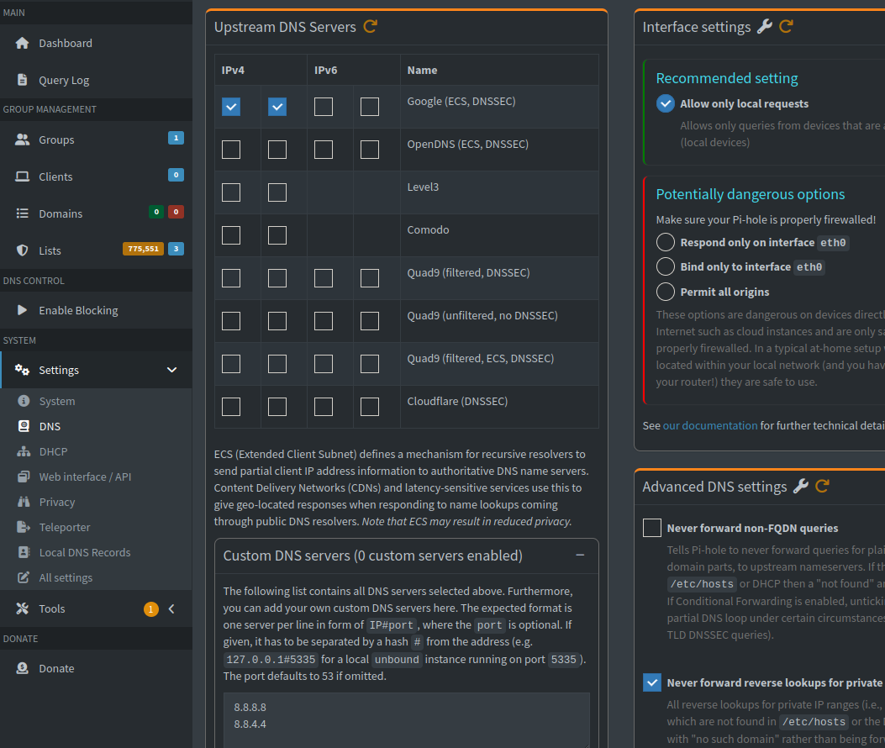
Task: Click the Enable Blocking play icon
Action: pos(23,310)
